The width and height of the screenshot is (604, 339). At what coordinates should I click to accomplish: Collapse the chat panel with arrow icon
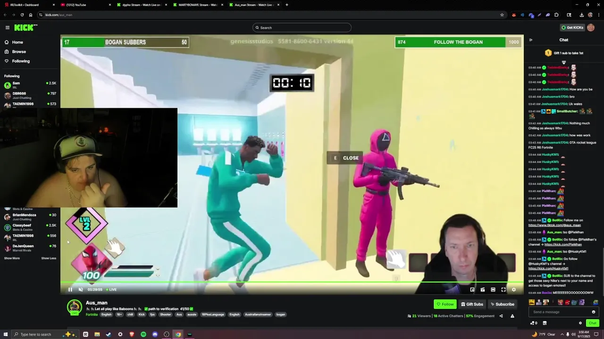coord(531,40)
